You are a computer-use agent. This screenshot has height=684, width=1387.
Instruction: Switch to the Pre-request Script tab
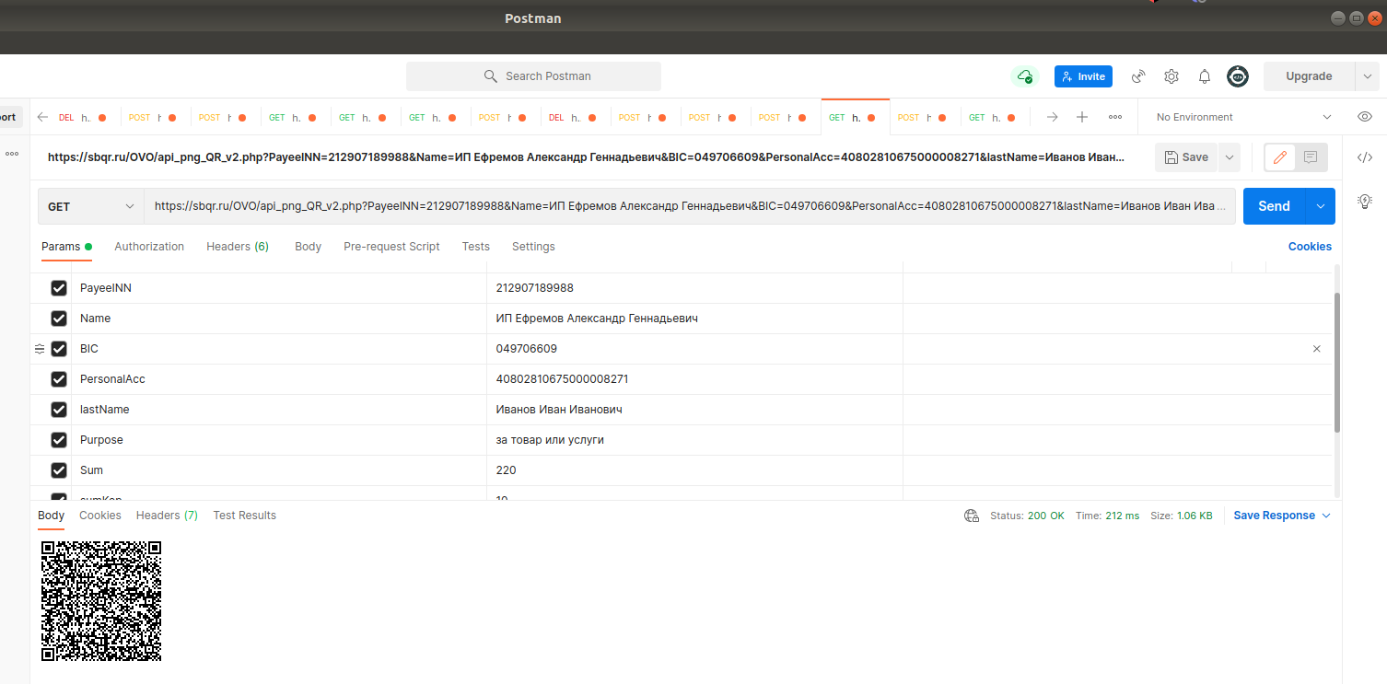tap(391, 246)
